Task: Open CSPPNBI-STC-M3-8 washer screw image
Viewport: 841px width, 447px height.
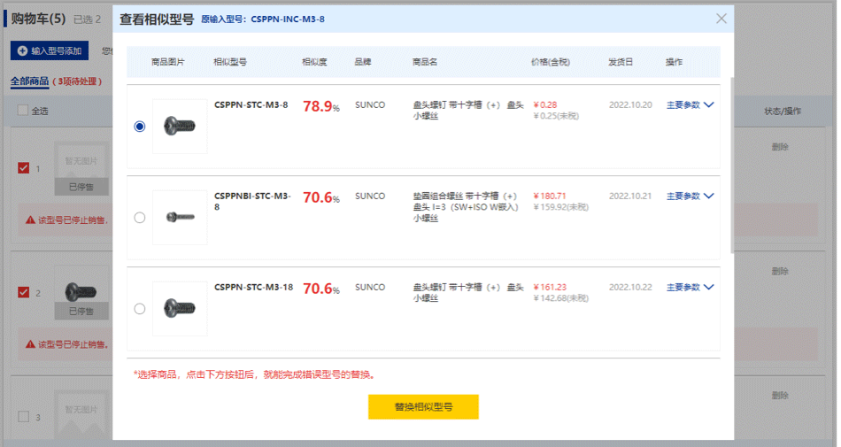Action: point(180,218)
